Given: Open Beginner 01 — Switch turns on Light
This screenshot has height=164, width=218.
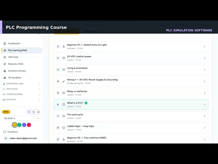Looking at the screenshot, I should pos(131,46).
